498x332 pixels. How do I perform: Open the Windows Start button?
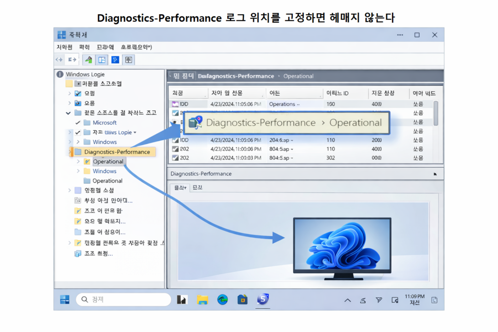pyautogui.click(x=65, y=299)
